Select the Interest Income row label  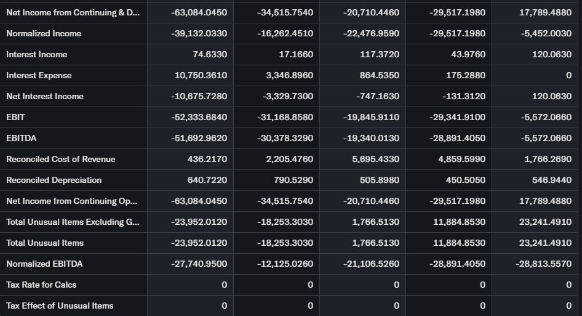tap(37, 54)
